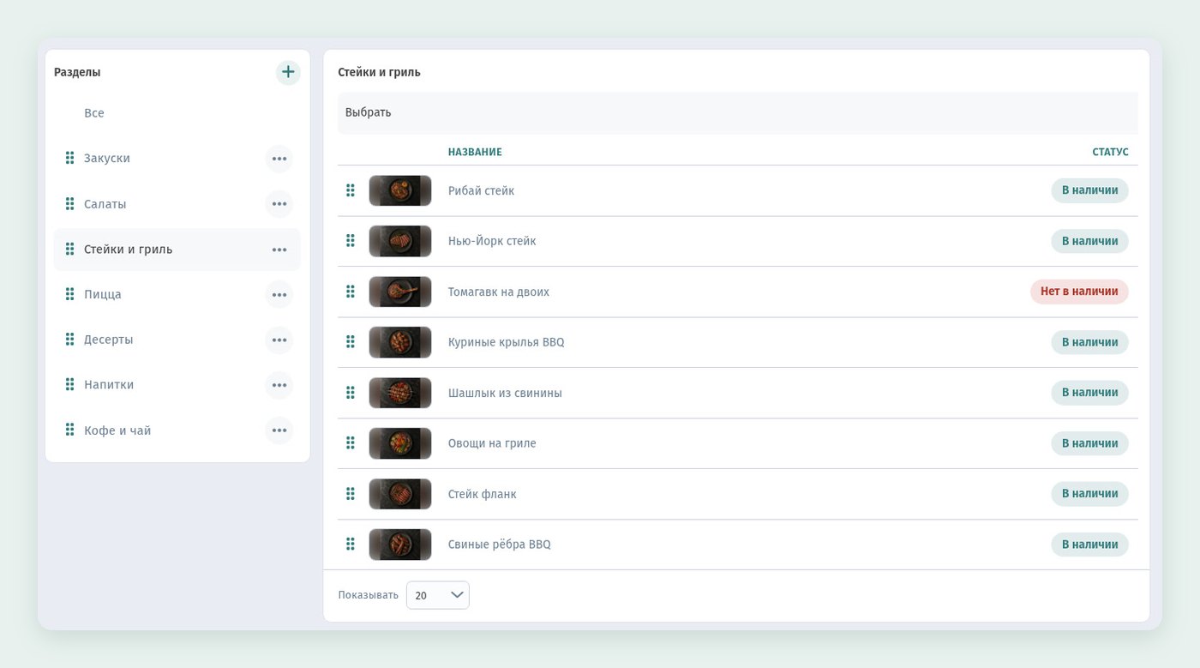Click Куриные крылья BBQ status badge
The height and width of the screenshot is (668, 1200).
pyautogui.click(x=1090, y=342)
